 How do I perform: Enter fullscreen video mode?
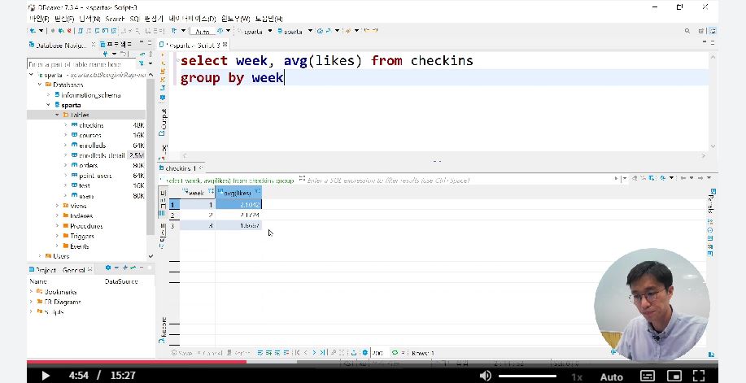click(700, 376)
